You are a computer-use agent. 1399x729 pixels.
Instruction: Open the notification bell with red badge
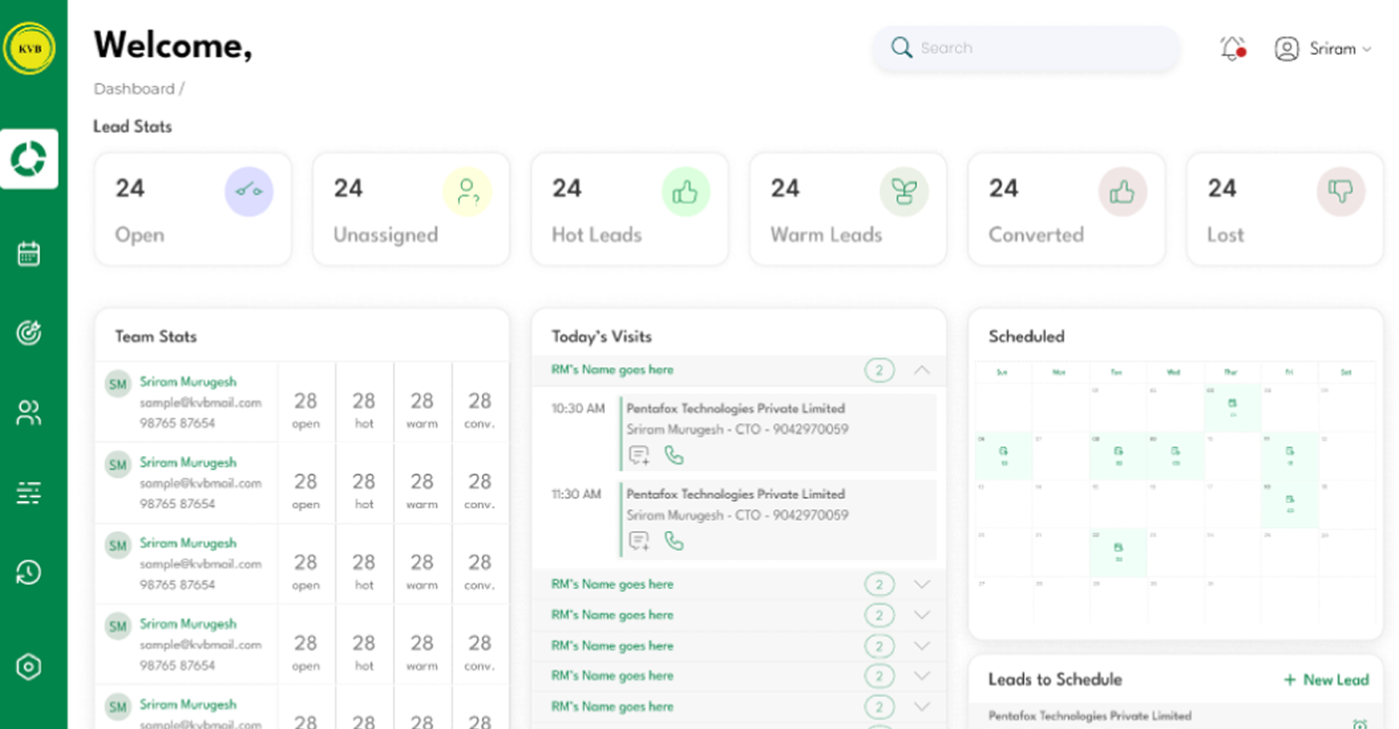[x=1232, y=48]
